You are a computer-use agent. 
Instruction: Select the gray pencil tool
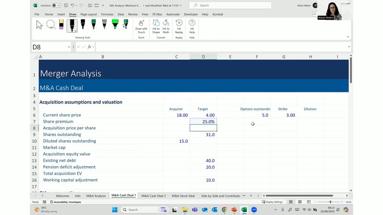[x=104, y=25]
